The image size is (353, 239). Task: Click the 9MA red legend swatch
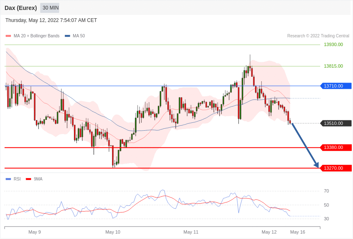[28, 179]
